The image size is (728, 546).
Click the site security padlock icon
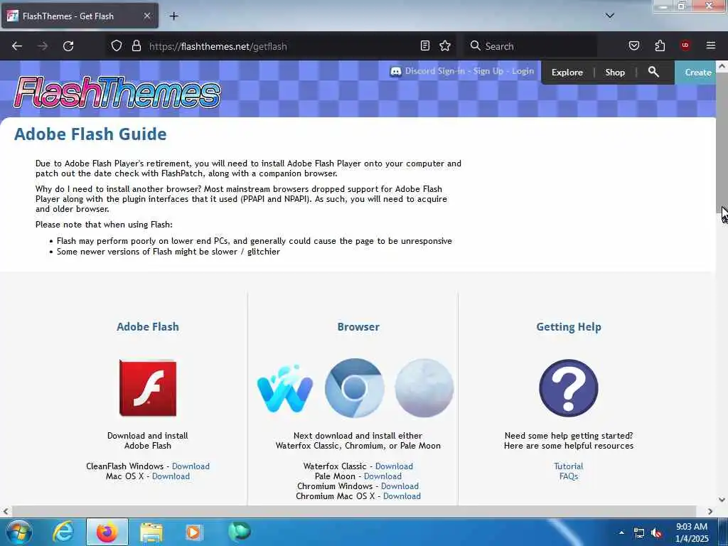[x=136, y=46]
